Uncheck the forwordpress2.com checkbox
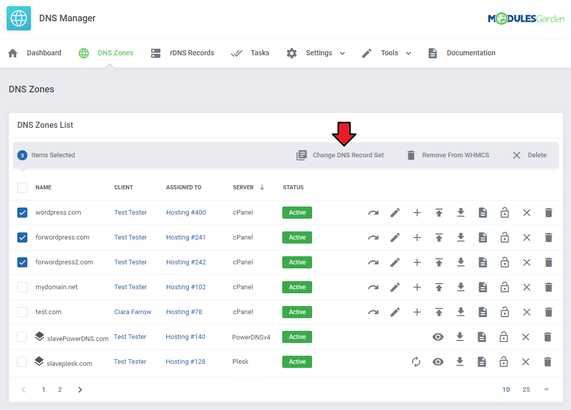Image resolution: width=571 pixels, height=410 pixels. point(22,262)
